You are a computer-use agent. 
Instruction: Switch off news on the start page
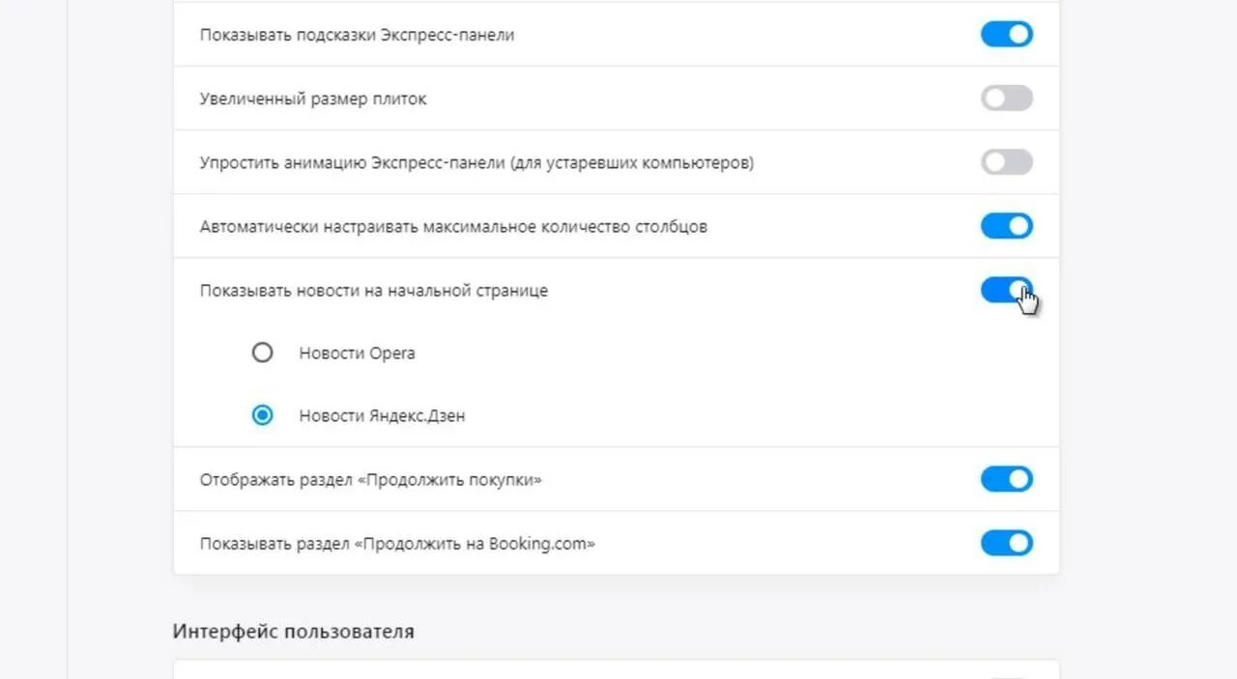(1007, 290)
